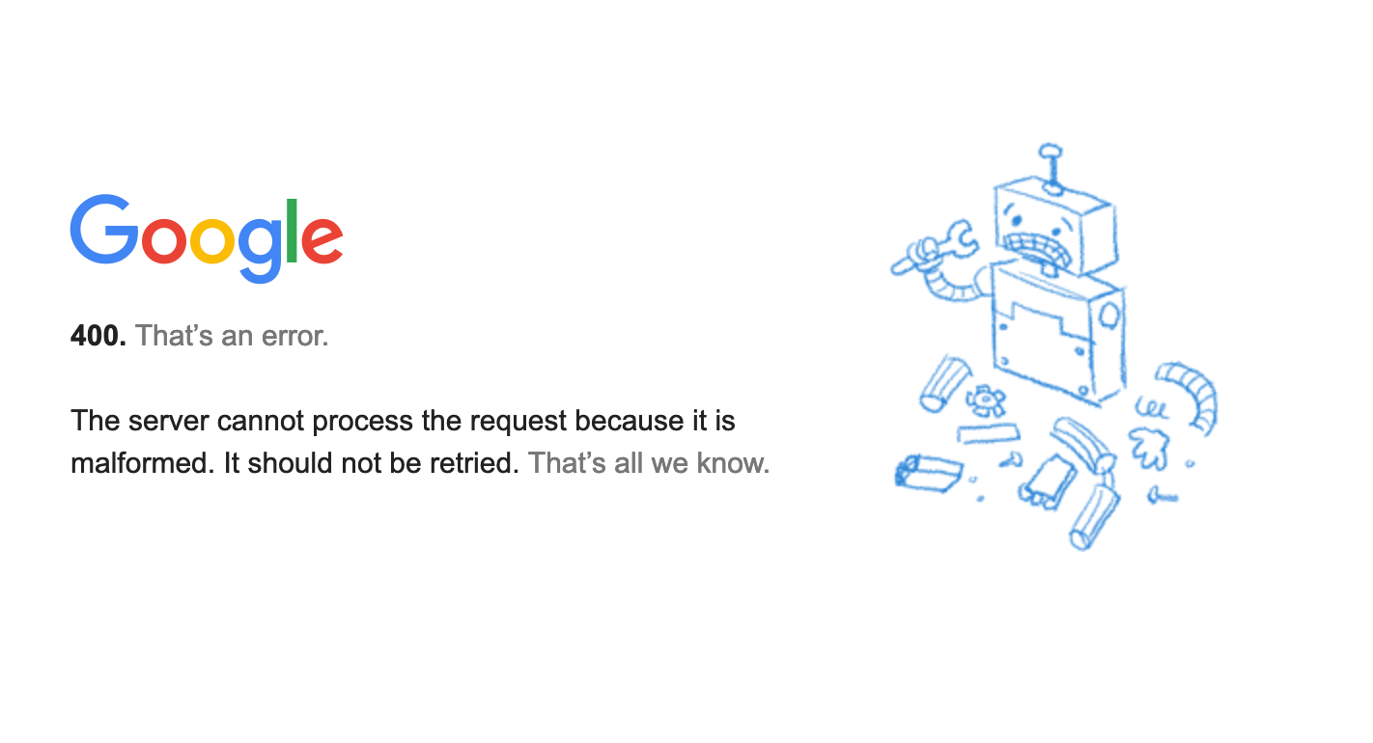
Task: Click the coiled spring beside the robot
Action: (x=1153, y=406)
